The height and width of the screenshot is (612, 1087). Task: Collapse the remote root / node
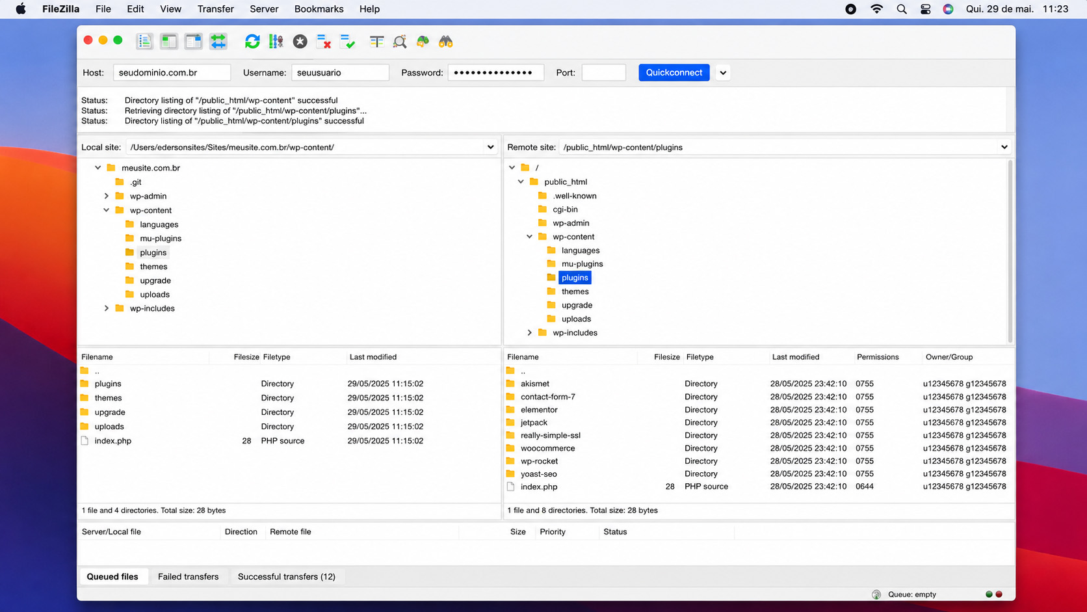click(512, 168)
